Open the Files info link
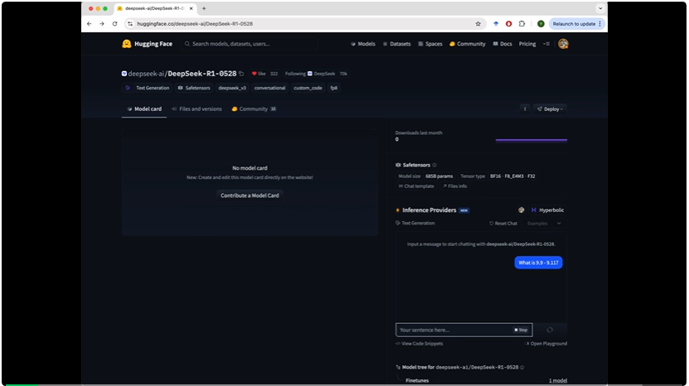 pos(455,186)
